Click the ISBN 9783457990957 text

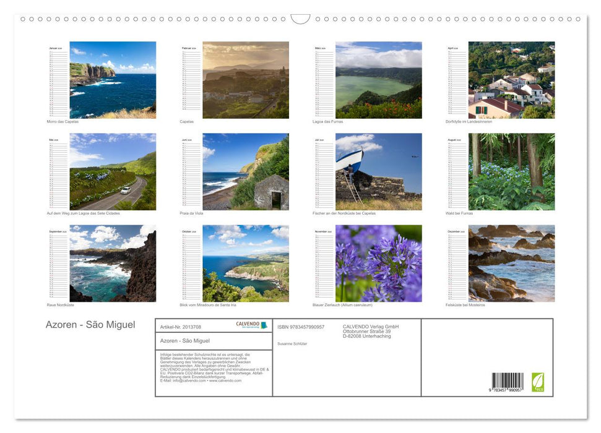[301, 327]
